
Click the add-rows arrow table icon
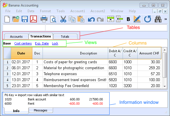click(x=119, y=19)
